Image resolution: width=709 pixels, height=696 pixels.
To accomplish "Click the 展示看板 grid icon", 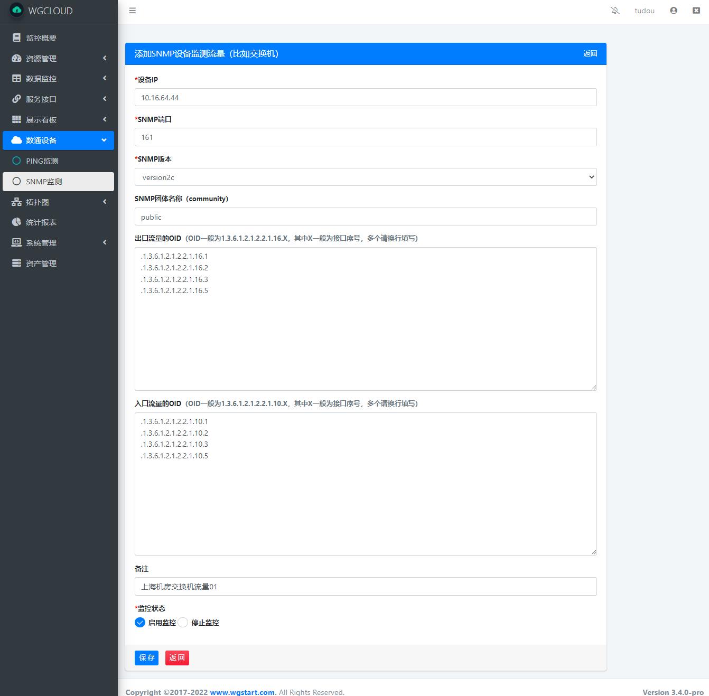I will coord(17,120).
